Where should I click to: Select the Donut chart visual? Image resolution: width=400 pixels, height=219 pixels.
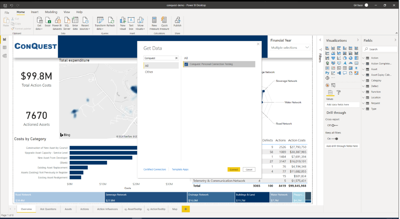tap(351, 58)
